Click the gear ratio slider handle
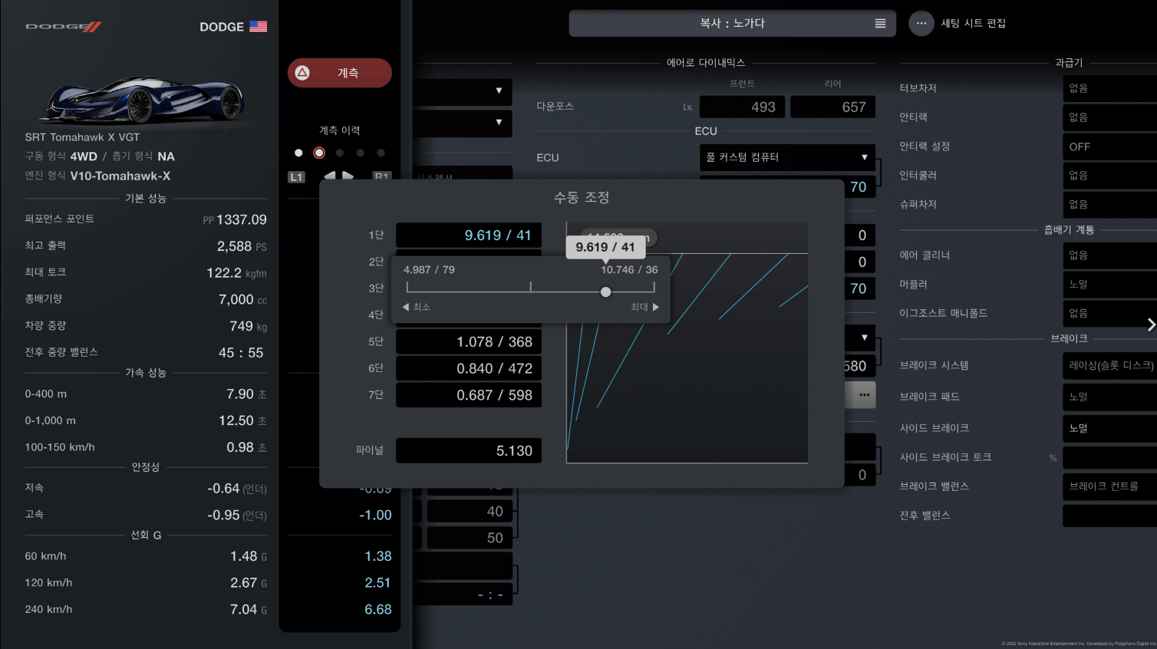This screenshot has width=1157, height=649. (x=606, y=292)
